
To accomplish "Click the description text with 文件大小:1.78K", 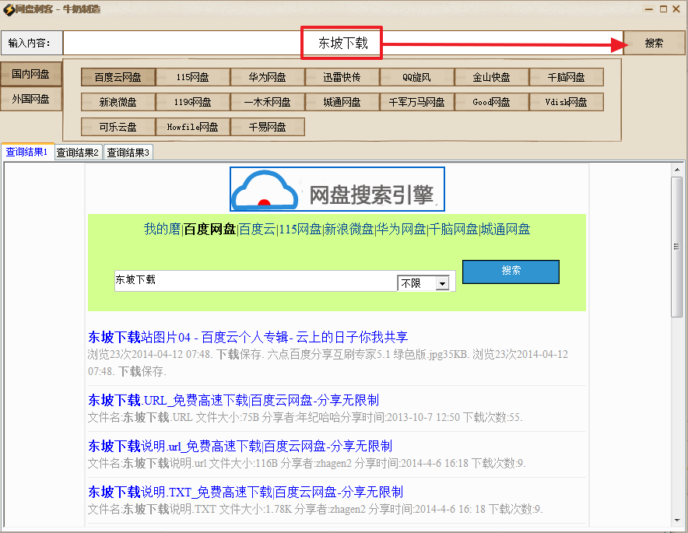I will (315, 510).
